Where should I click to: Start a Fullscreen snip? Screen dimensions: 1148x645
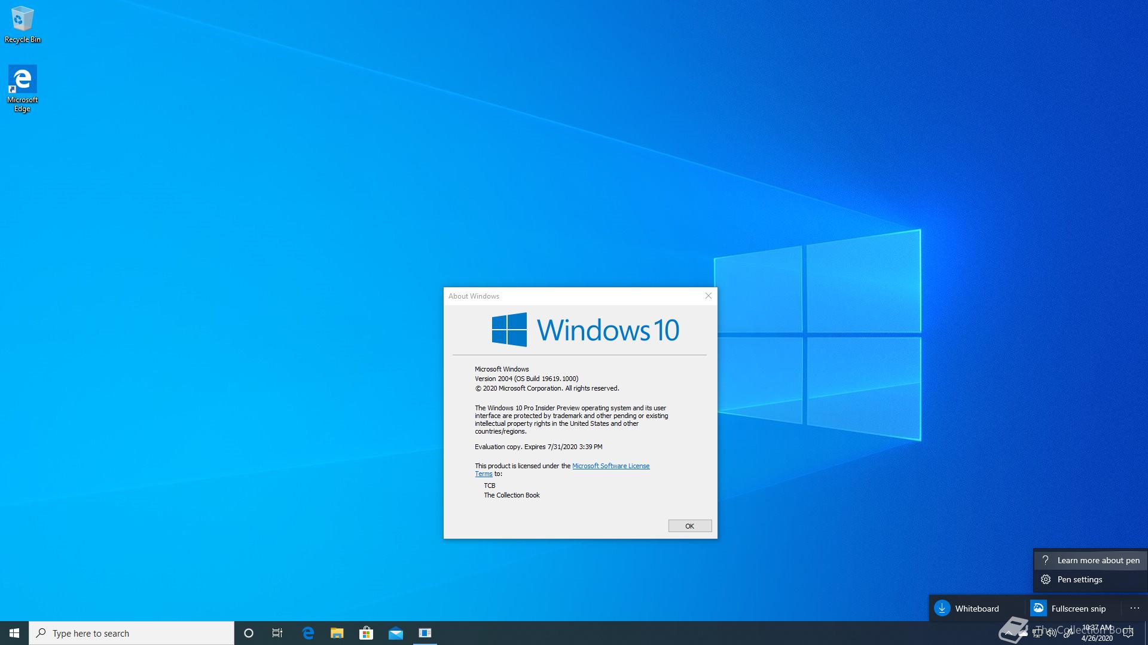[x=1073, y=609]
